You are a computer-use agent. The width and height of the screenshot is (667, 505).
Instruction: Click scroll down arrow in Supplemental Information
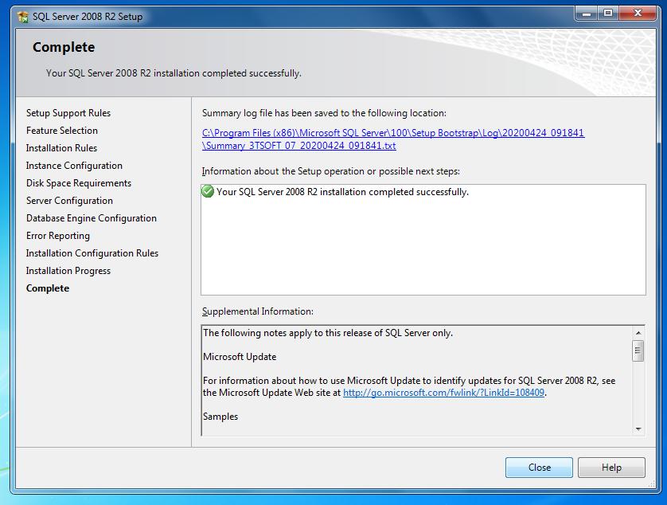[638, 429]
